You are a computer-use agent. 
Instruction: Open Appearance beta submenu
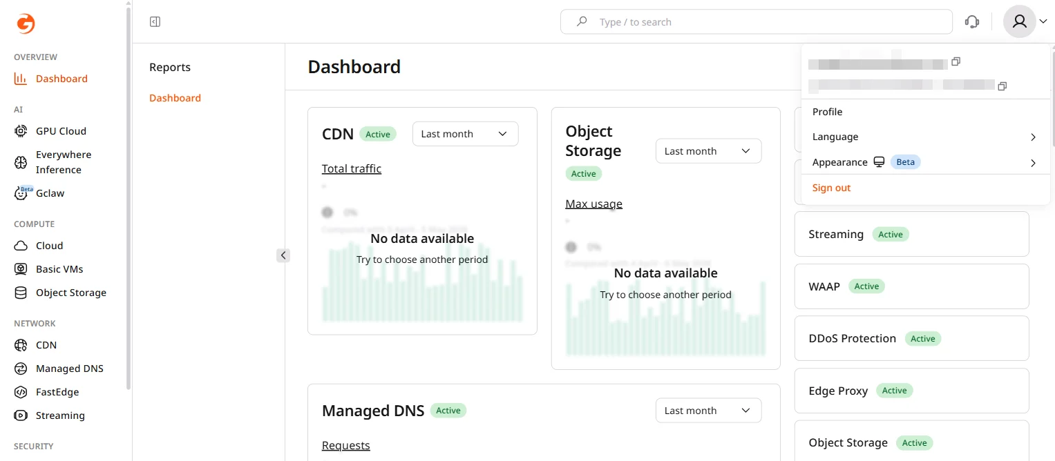(x=926, y=162)
